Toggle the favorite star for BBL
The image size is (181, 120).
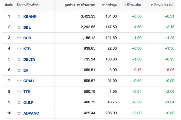click(19, 27)
